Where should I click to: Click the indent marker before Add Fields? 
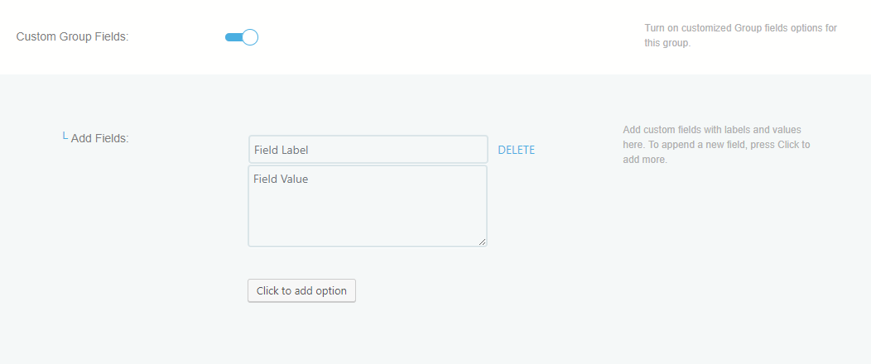65,136
